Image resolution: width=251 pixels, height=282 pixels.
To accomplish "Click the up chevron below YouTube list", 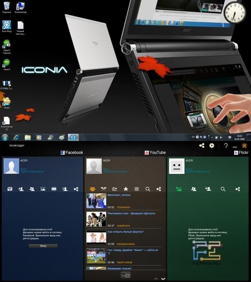I will point(156,279).
